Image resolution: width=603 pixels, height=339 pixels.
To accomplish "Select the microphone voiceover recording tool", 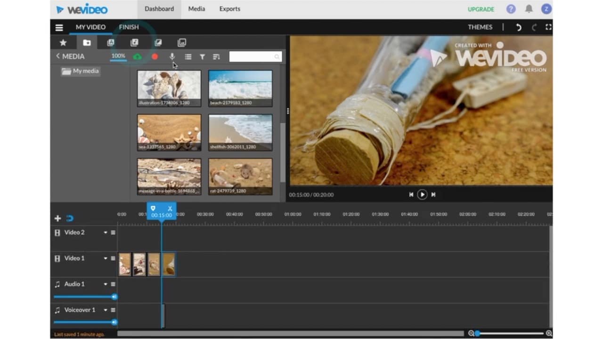I will (x=172, y=56).
